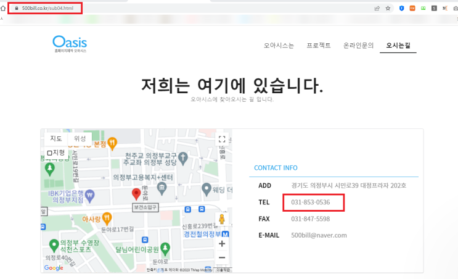This screenshot has width=458, height=279.
Task: Click the Oasis logo
Action: pos(70,44)
